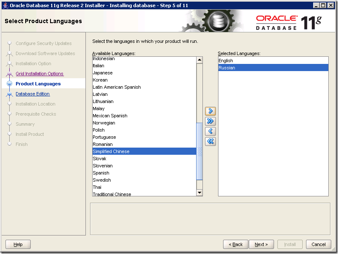Click the Configure Security Updates step
This screenshot has width=338, height=254.
pyautogui.click(x=43, y=43)
